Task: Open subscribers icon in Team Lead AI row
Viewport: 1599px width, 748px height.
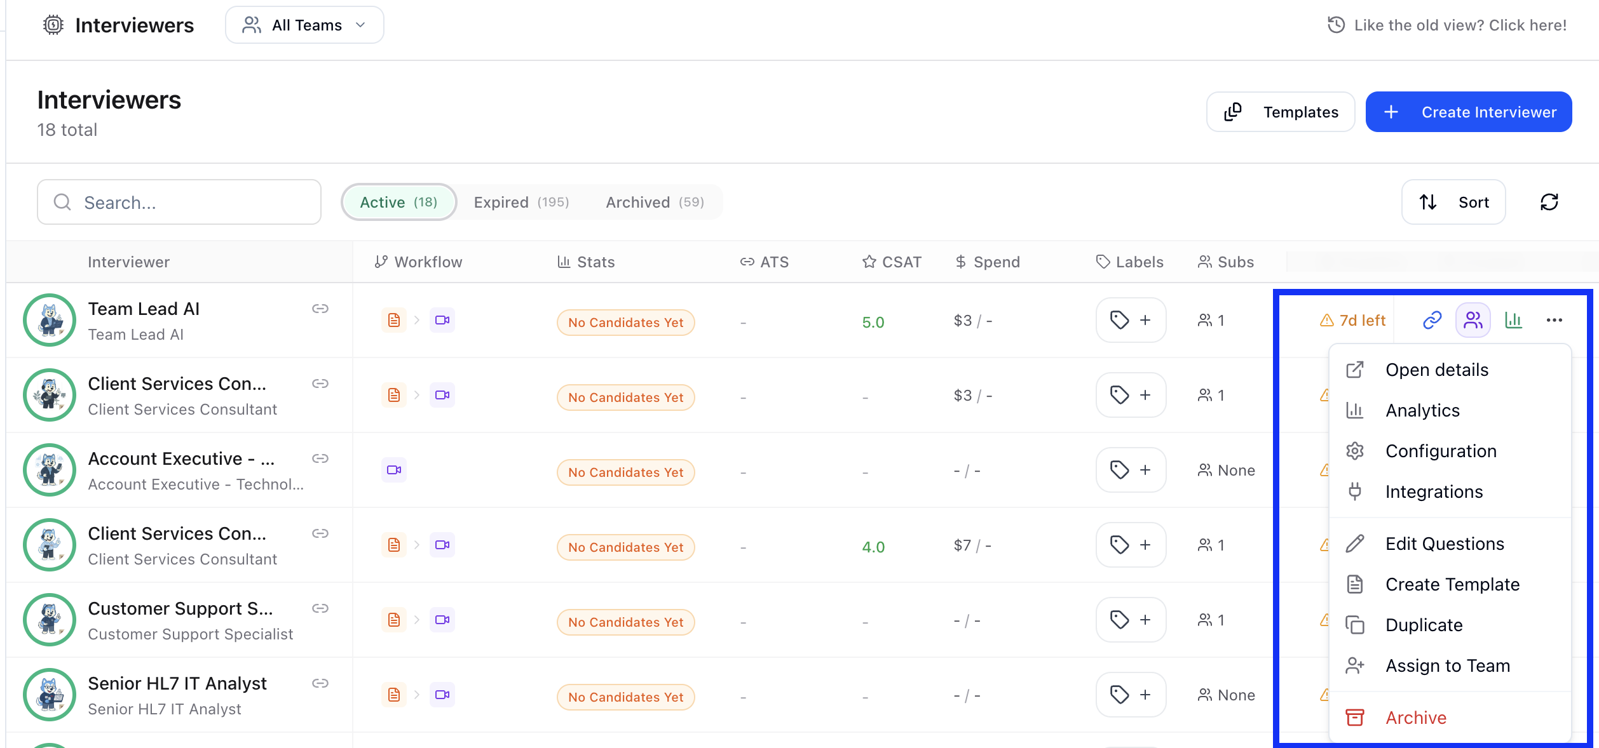Action: (x=1473, y=320)
